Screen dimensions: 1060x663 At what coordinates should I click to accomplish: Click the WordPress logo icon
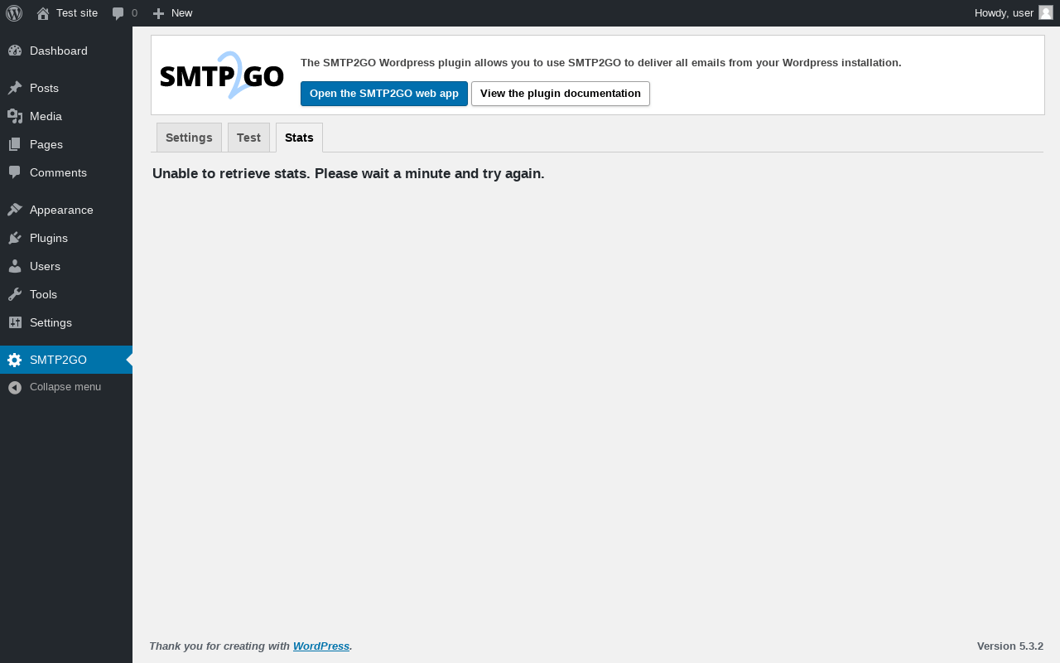tap(14, 13)
